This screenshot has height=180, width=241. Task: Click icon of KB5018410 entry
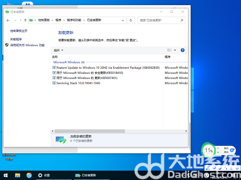click(x=54, y=73)
